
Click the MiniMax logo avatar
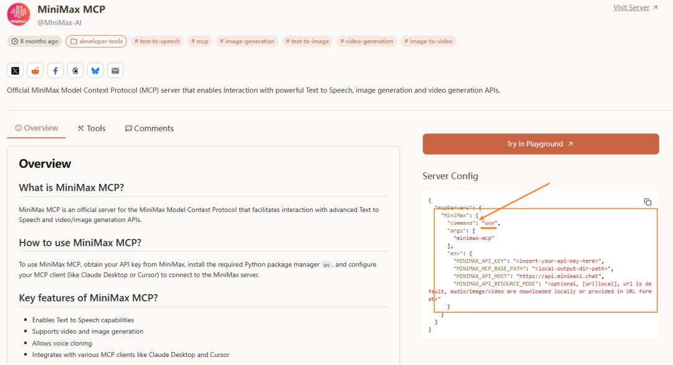point(19,15)
